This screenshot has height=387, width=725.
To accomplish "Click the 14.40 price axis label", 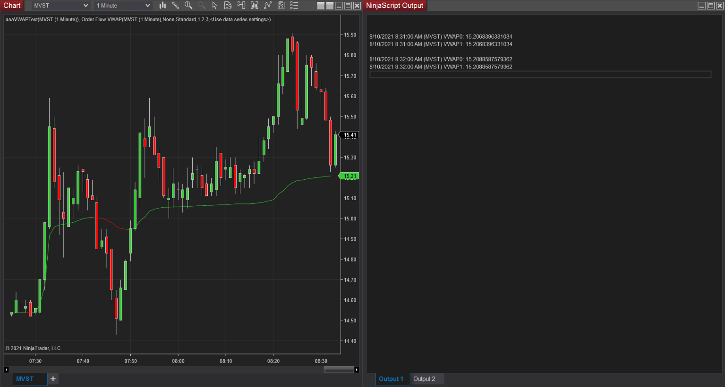I will coord(350,341).
